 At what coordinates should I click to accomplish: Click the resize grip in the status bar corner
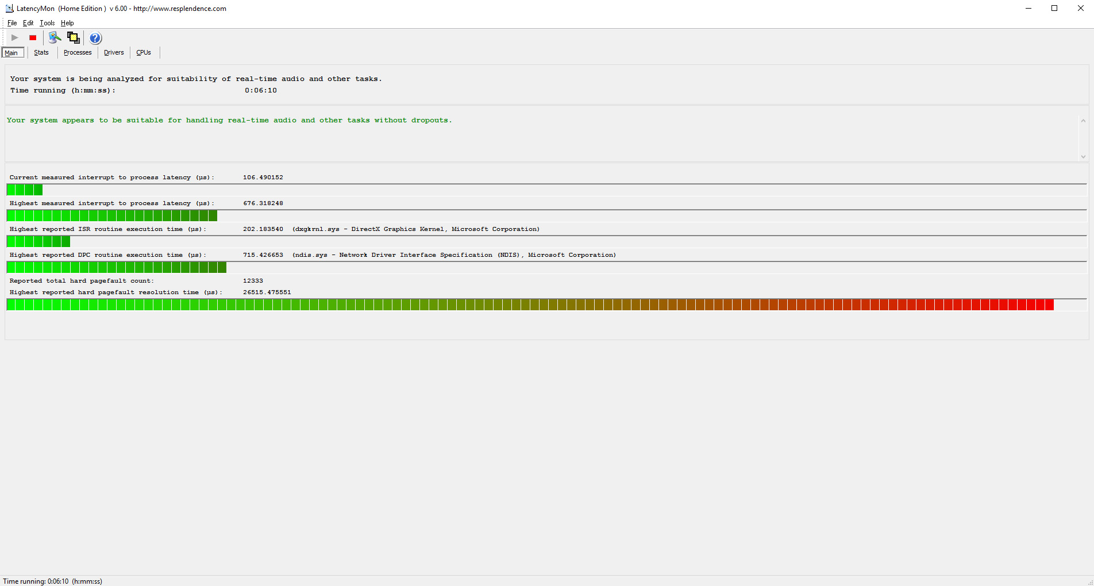click(x=1090, y=582)
